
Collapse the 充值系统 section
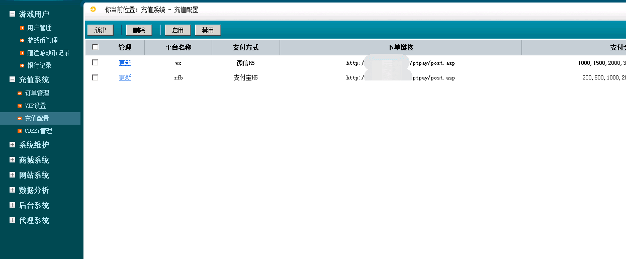click(x=13, y=79)
